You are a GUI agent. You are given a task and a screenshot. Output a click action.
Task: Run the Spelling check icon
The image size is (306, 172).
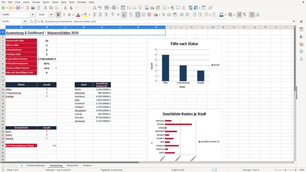100,8
